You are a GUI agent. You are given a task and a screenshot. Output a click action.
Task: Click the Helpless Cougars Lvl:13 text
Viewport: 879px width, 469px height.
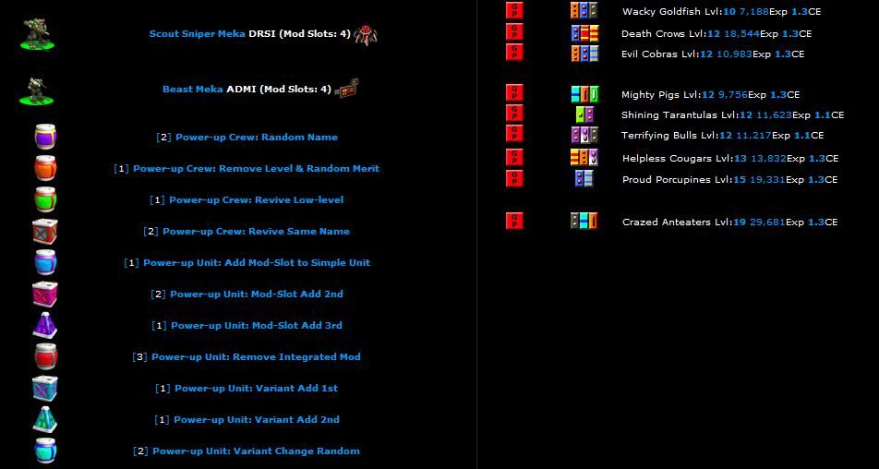(684, 159)
